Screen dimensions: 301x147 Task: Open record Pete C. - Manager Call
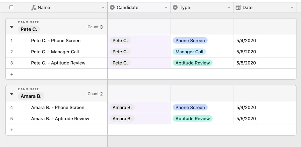(x=55, y=52)
